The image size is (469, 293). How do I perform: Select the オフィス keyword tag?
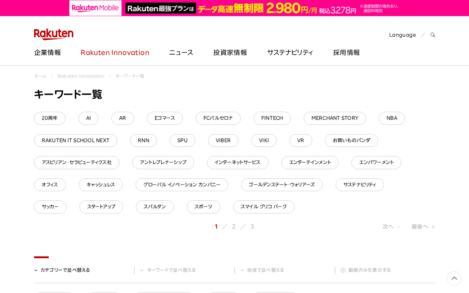pyautogui.click(x=50, y=185)
